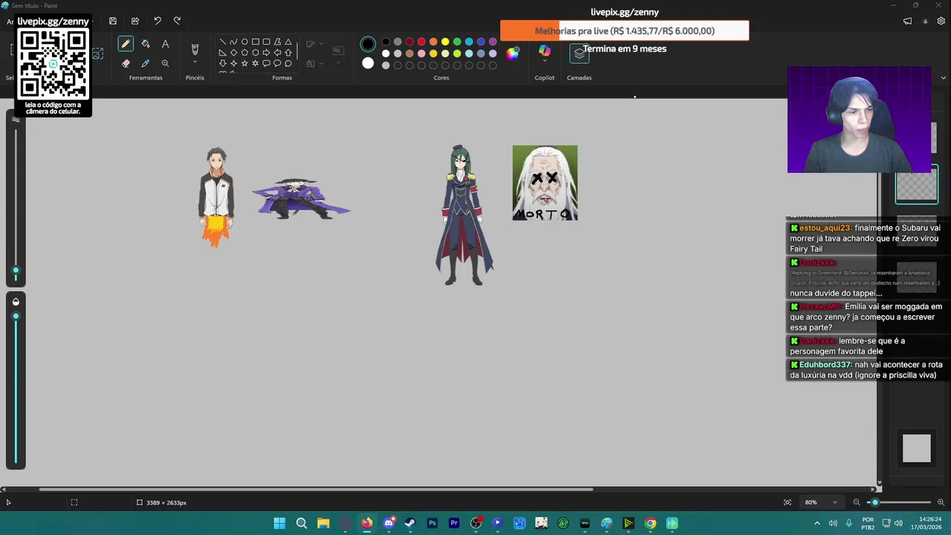Open the Brushes (Pincéis) tool
The image size is (951, 535).
click(x=195, y=49)
